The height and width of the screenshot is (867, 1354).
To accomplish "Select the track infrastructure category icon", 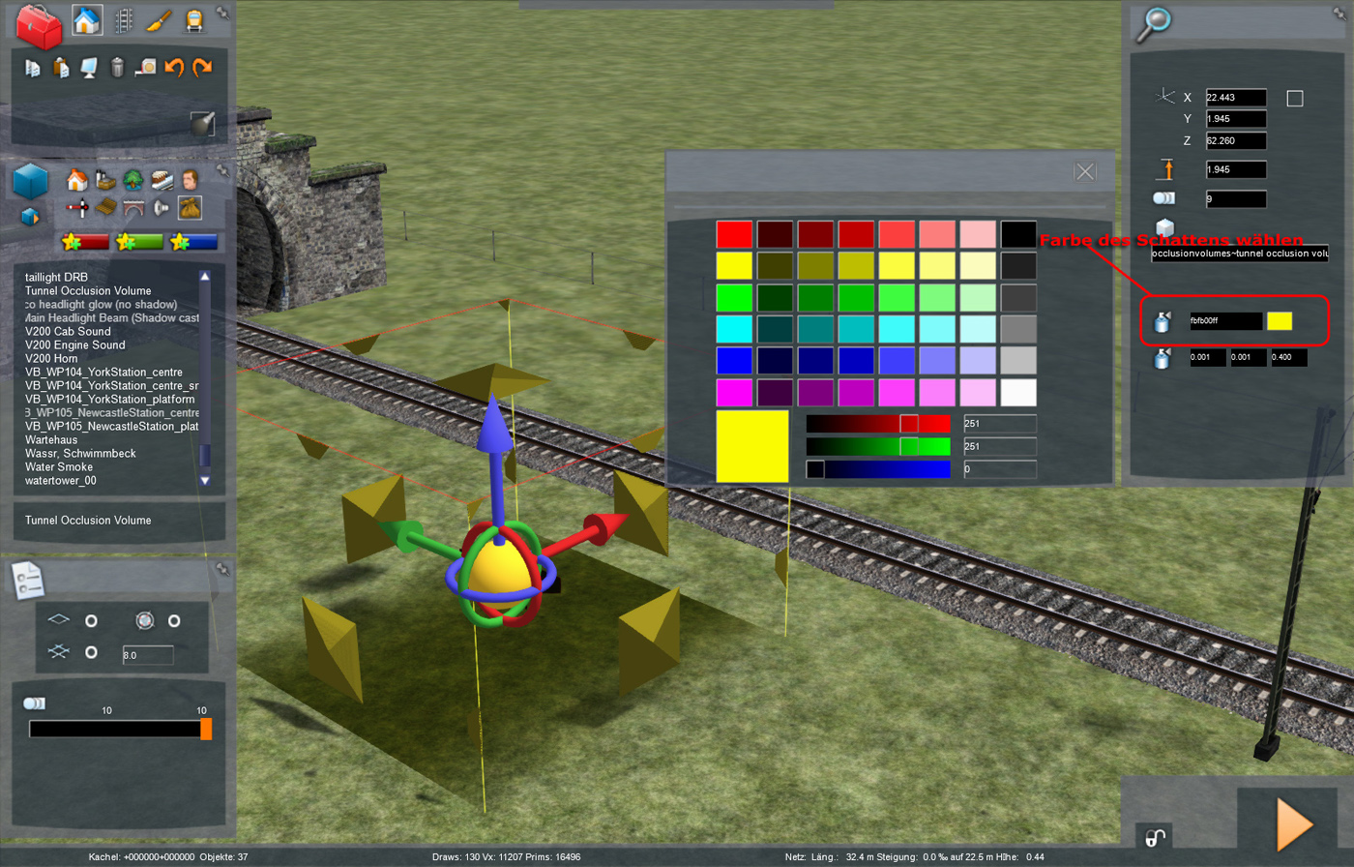I will pyautogui.click(x=105, y=206).
